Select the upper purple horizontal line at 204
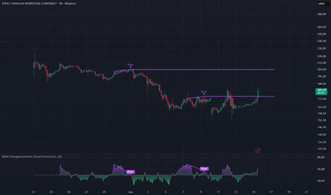This screenshot has width=331, height=195. click(203, 69)
